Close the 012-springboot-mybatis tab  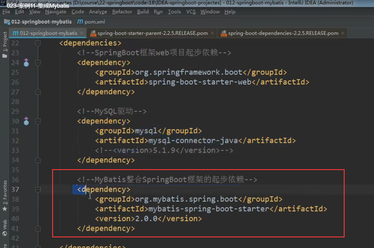tap(82, 33)
